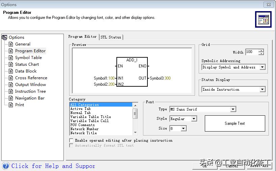
Task: Enable operand editing after placing instruction
Action: pyautogui.click(x=71, y=140)
